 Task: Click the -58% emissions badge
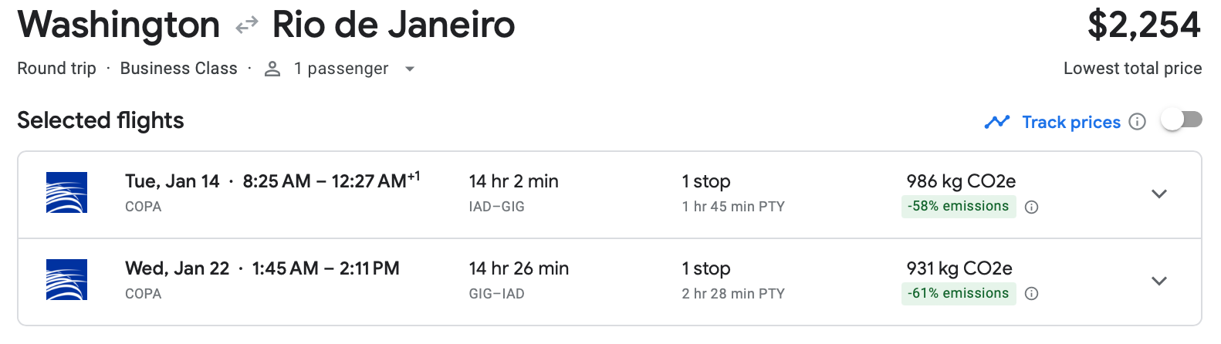958,207
